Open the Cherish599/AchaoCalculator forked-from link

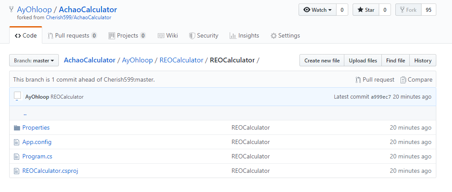click(78, 17)
